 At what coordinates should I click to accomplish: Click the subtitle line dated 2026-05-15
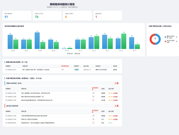pyautogui.click(x=62, y=7)
